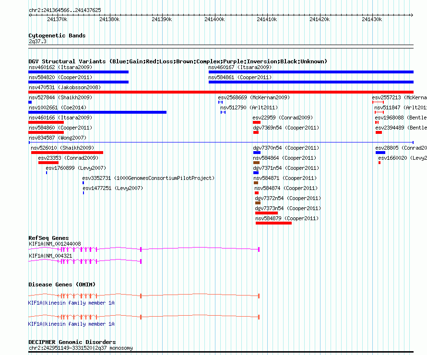Open nsv511847 (Arlt2011) variant label
427x355 pixels.
point(400,107)
